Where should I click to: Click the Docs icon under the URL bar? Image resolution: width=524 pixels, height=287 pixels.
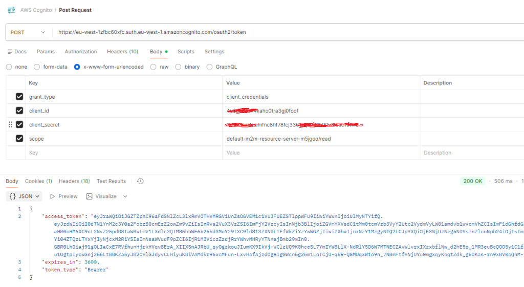pos(10,52)
